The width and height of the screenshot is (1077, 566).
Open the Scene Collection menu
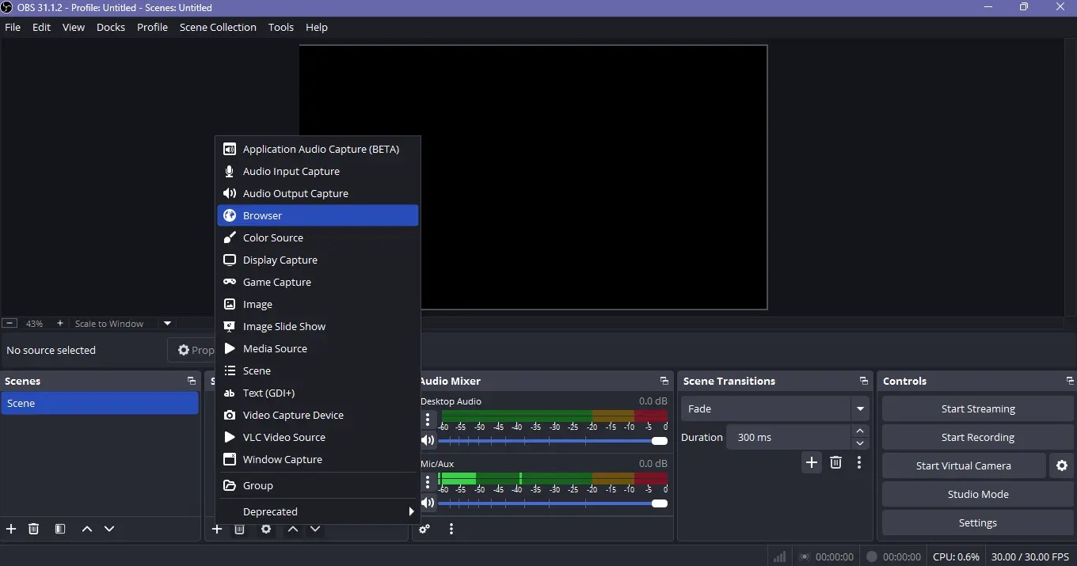tap(218, 27)
